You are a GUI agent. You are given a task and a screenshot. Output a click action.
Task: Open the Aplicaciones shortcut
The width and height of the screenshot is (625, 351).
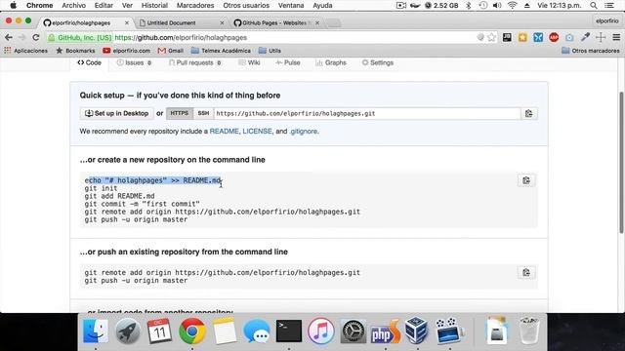[26, 51]
